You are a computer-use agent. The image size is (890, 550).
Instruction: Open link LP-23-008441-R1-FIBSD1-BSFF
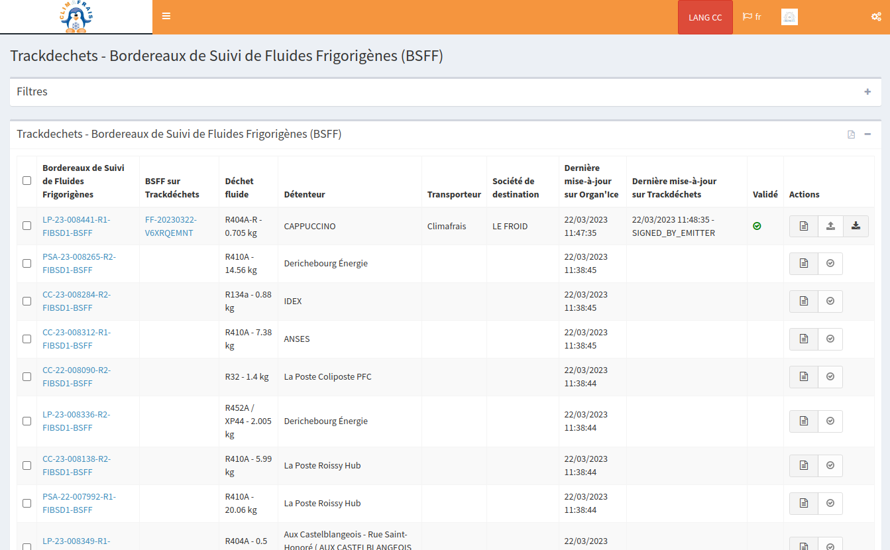[x=76, y=226]
